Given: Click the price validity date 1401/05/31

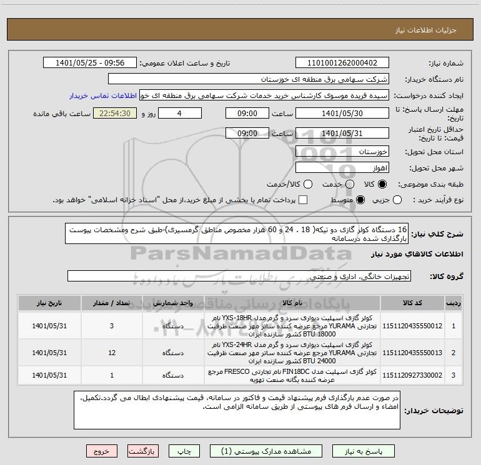Looking at the screenshot, I should [342, 133].
